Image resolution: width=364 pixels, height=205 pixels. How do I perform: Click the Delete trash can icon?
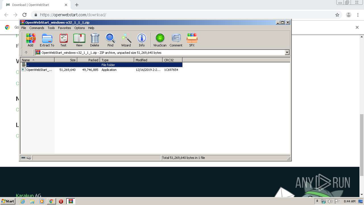point(95,40)
